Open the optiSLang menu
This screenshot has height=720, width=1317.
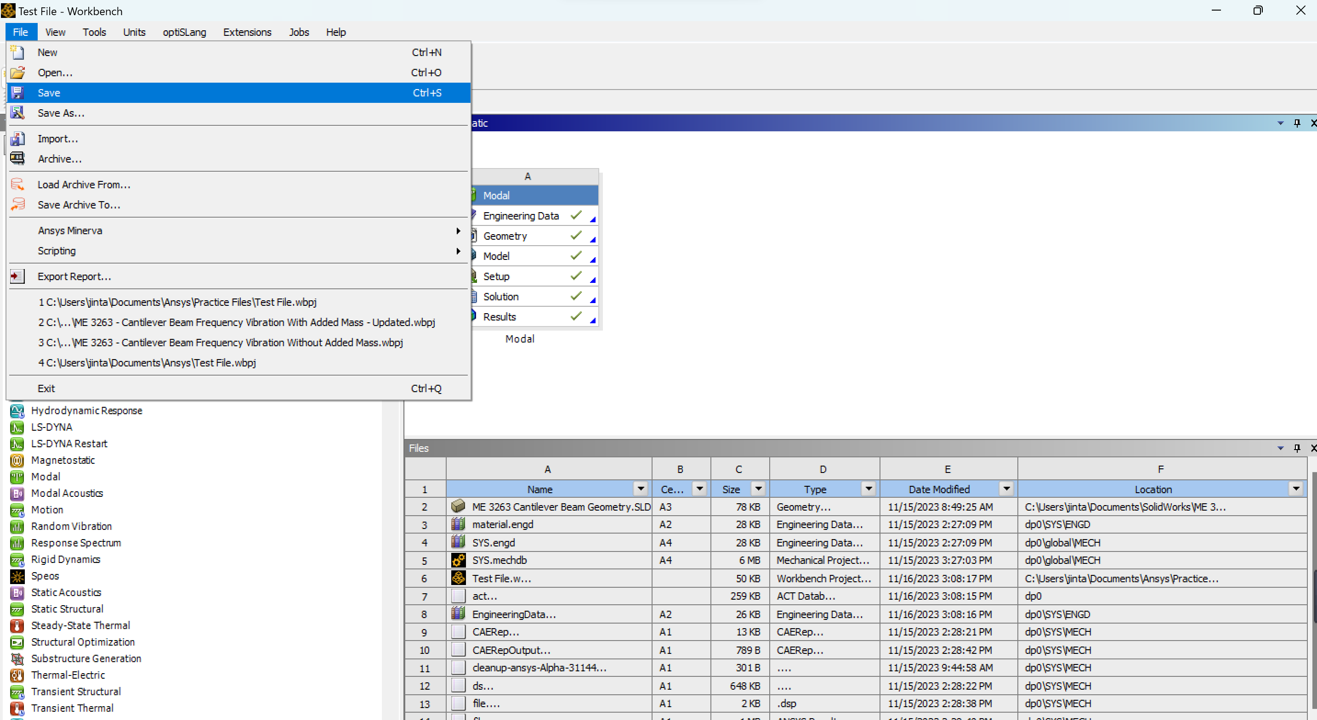(x=184, y=32)
